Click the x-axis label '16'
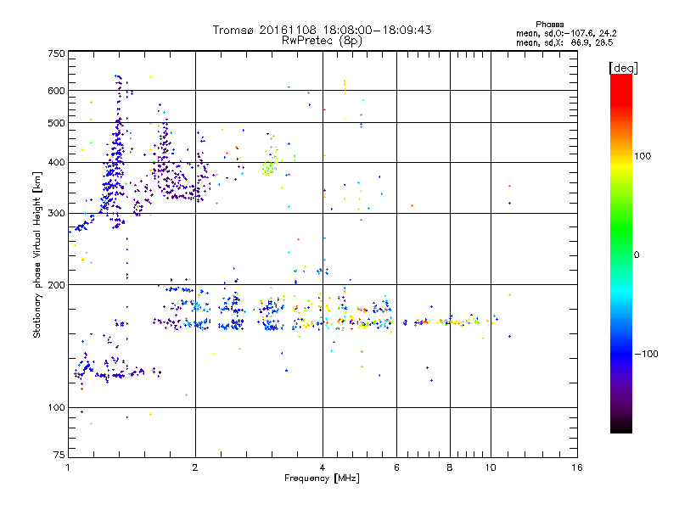 point(577,467)
